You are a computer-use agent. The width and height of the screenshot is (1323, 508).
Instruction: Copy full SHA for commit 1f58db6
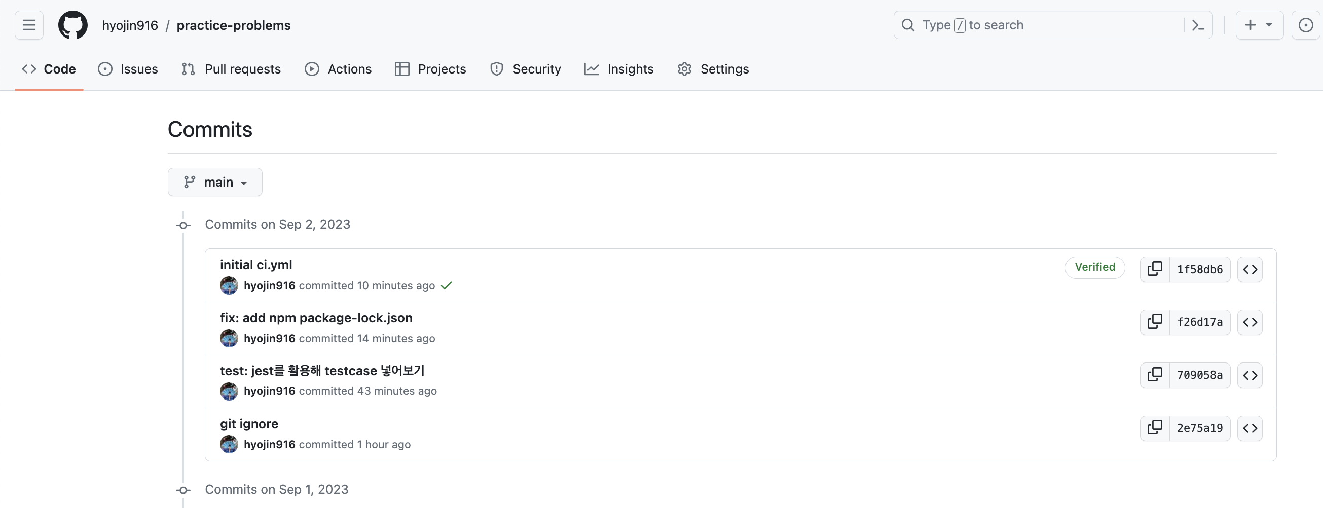(x=1155, y=269)
